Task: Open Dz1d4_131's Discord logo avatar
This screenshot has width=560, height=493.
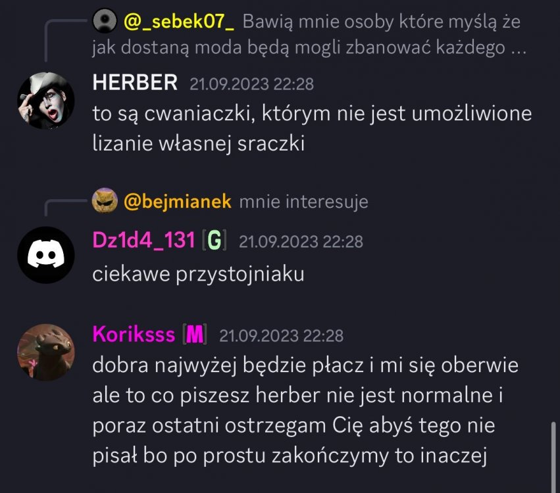Action: (x=46, y=255)
